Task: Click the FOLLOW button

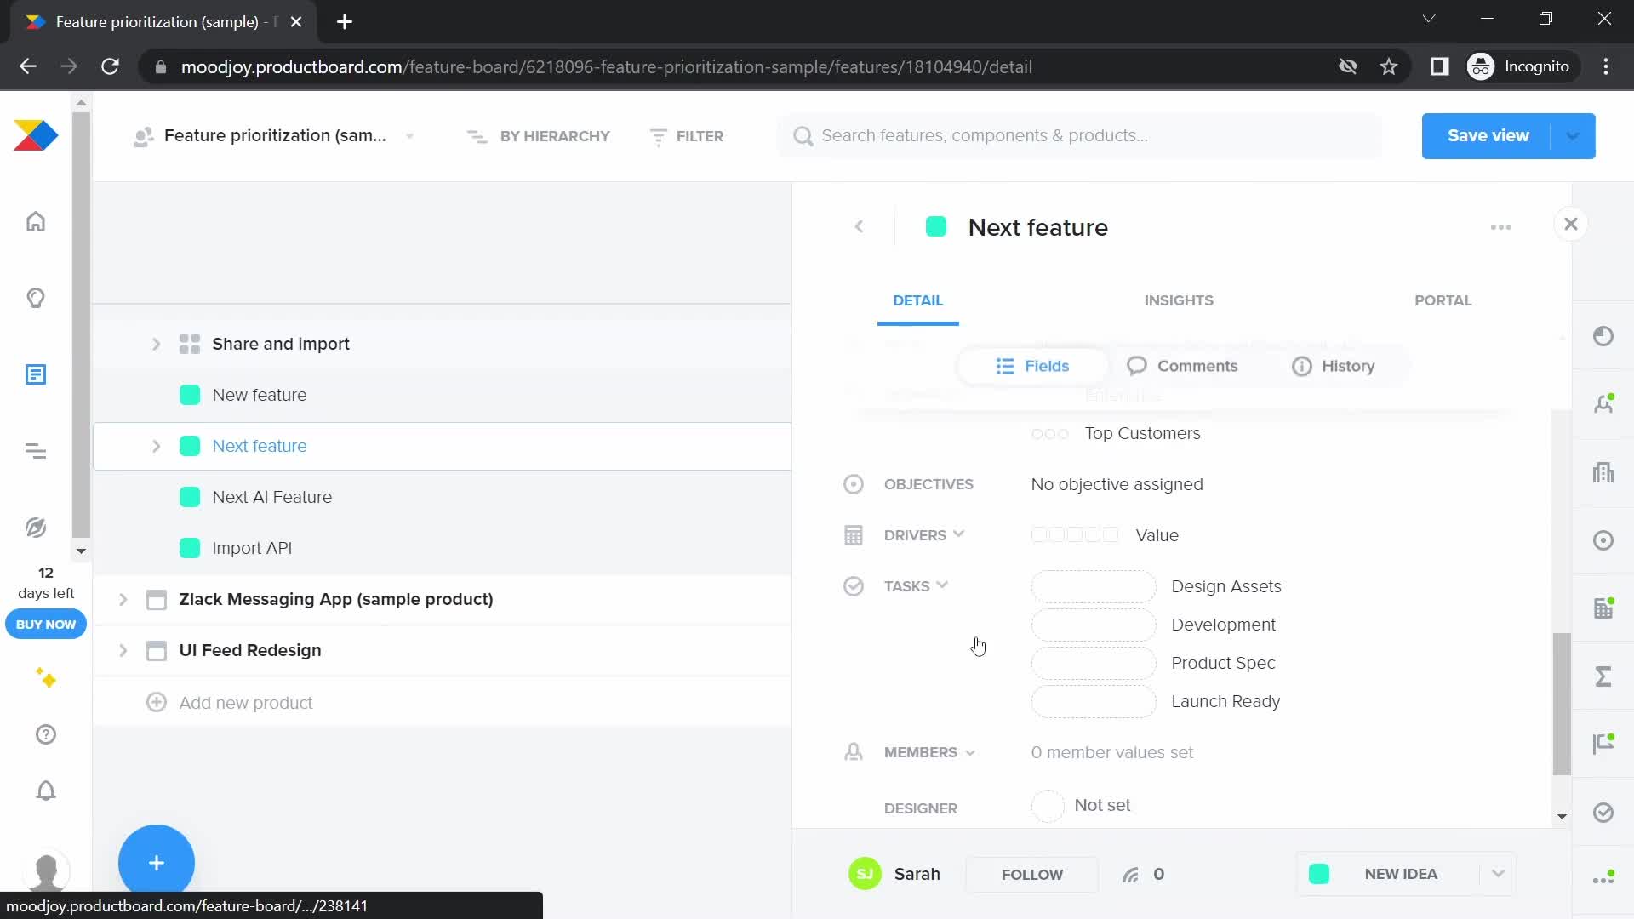Action: (1031, 874)
